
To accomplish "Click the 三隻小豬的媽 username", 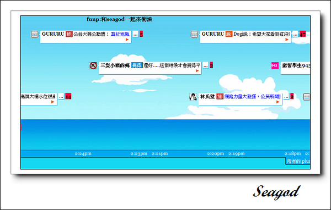I will coord(115,65).
